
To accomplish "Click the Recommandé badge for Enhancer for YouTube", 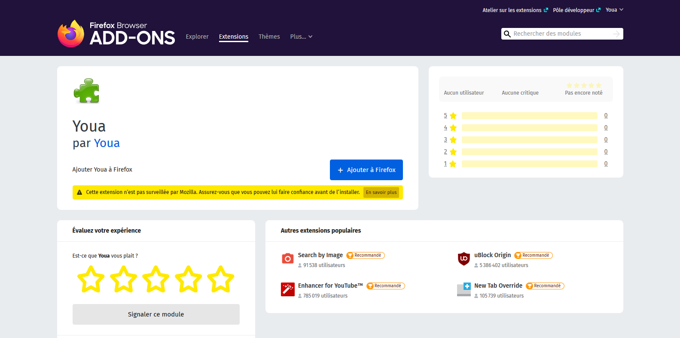I will 386,286.
